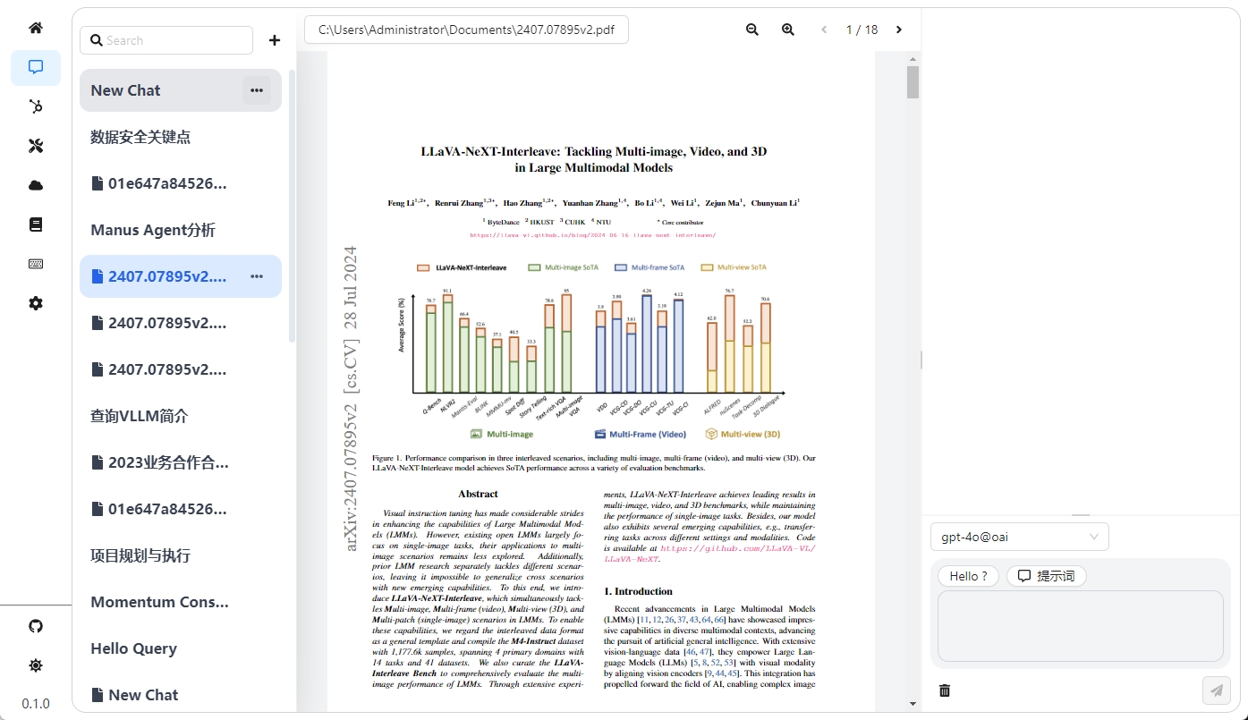Clear the conversation with the trash icon
The width and height of the screenshot is (1248, 720).
click(x=945, y=690)
